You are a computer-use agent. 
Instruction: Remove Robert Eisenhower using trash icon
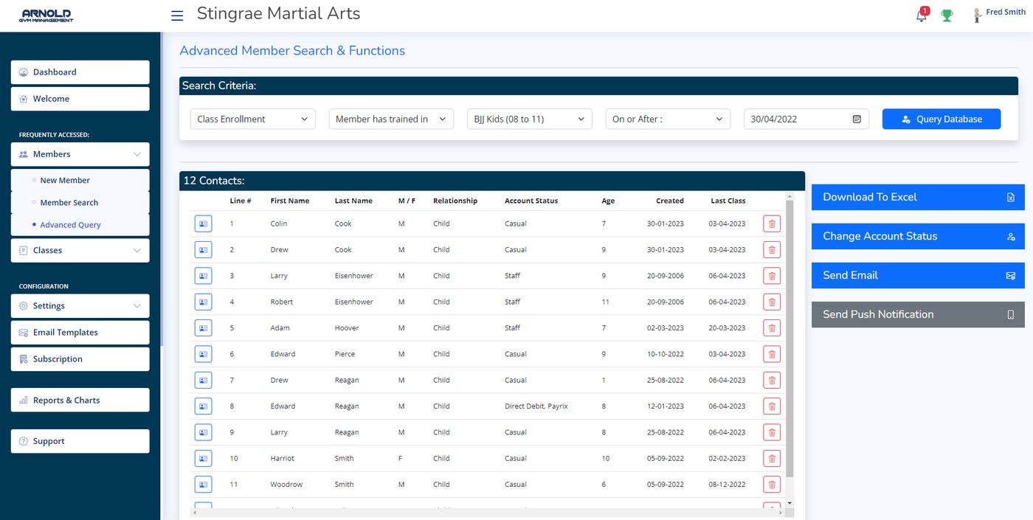tap(772, 302)
